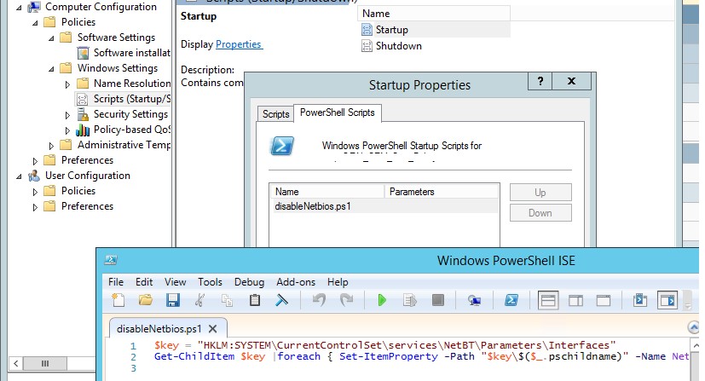
Task: Start PowerShell.exe from the toolbar icon
Action: [511, 300]
